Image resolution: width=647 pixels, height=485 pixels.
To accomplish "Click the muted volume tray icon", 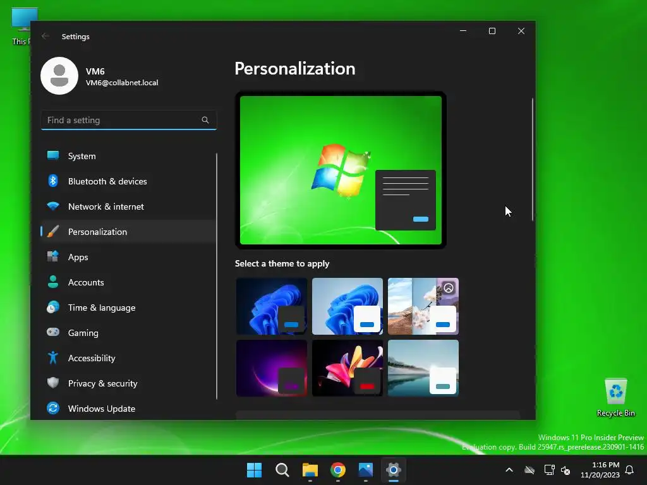I will click(565, 470).
